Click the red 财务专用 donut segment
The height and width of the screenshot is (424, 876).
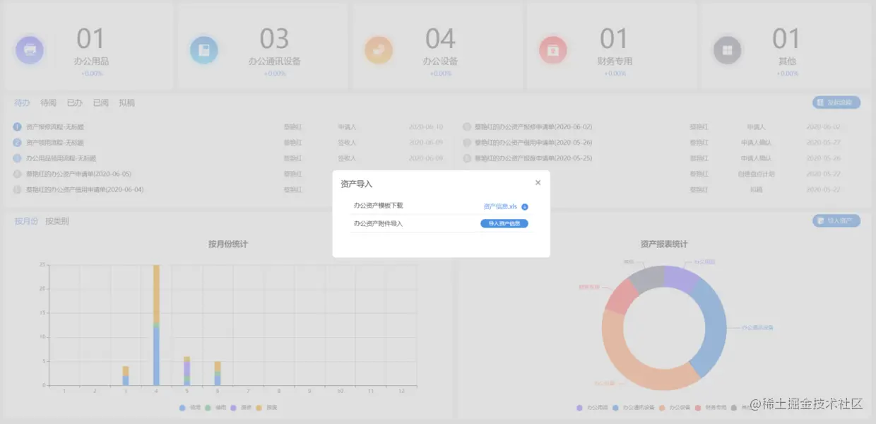(x=621, y=297)
